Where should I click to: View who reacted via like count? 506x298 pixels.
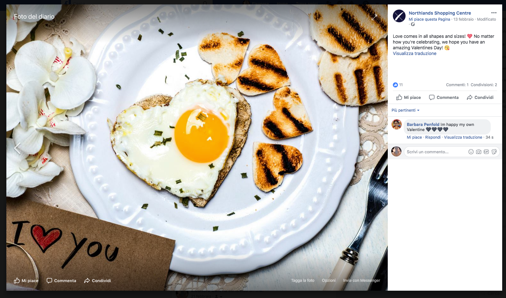[x=398, y=85]
